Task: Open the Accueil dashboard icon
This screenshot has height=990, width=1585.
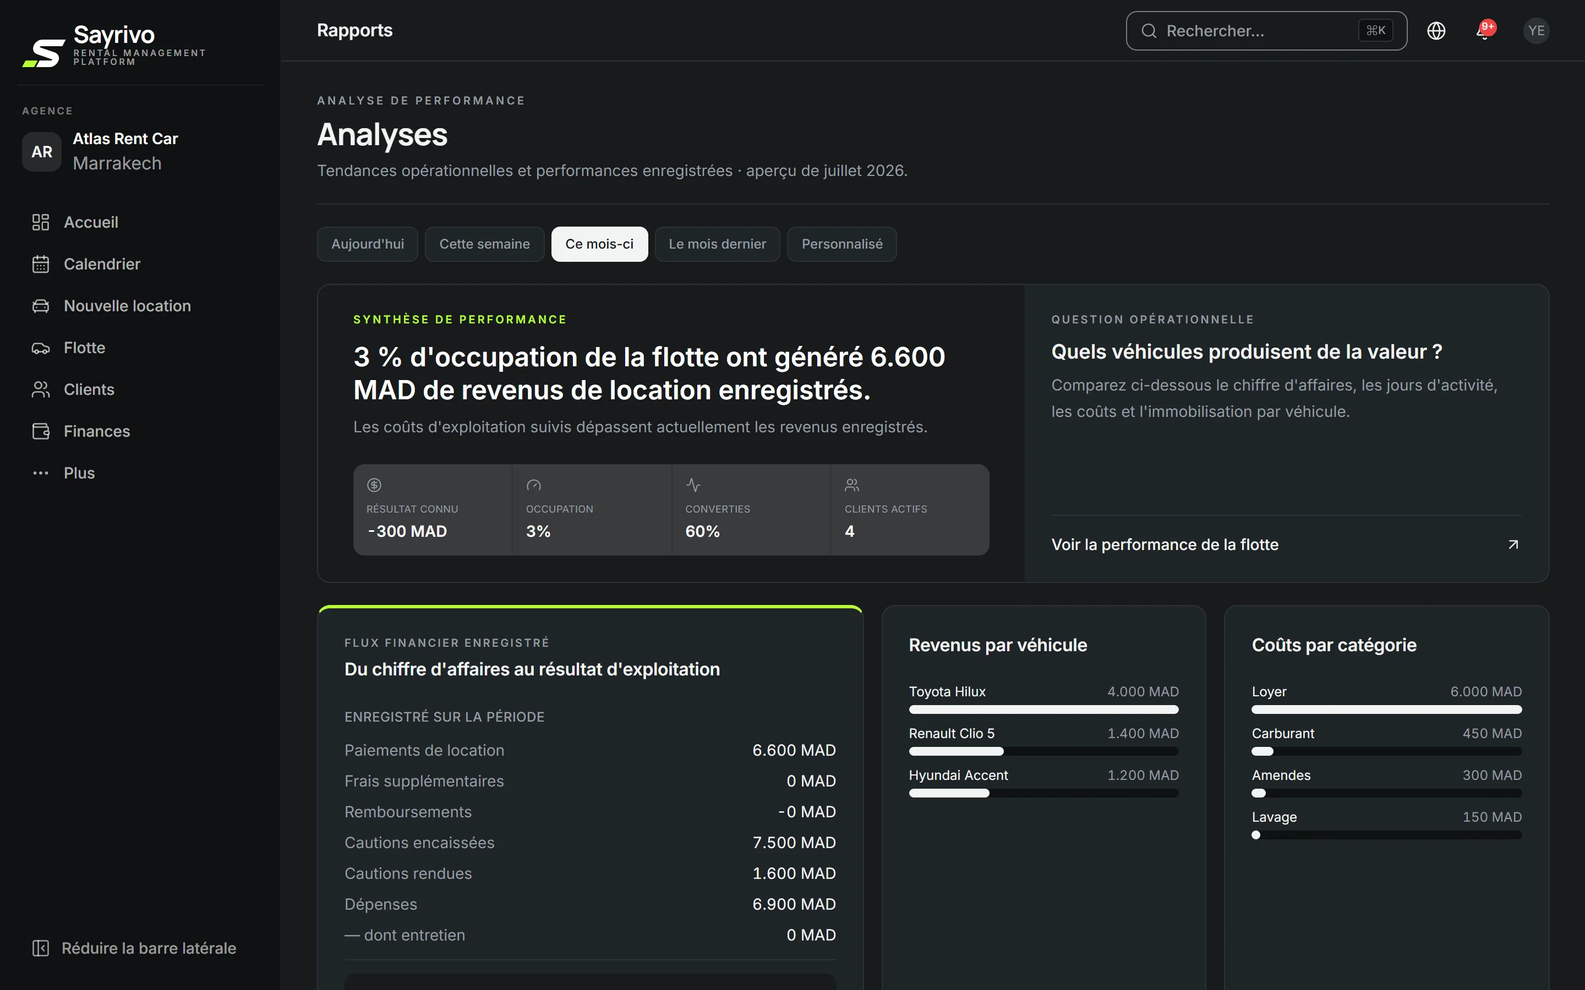Action: 41,222
